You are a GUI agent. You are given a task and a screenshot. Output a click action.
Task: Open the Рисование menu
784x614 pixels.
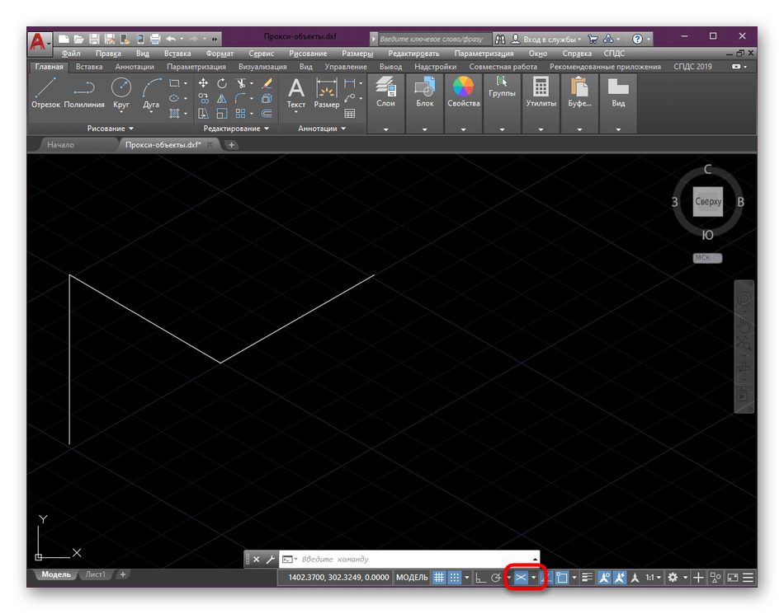point(308,54)
